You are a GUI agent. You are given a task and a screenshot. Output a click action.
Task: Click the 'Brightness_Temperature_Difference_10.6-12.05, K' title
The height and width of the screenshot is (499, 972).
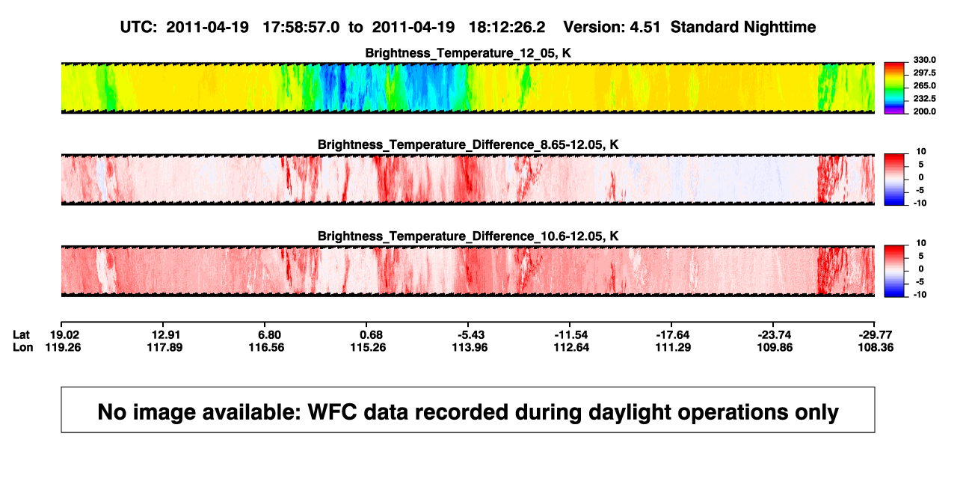[x=468, y=236]
